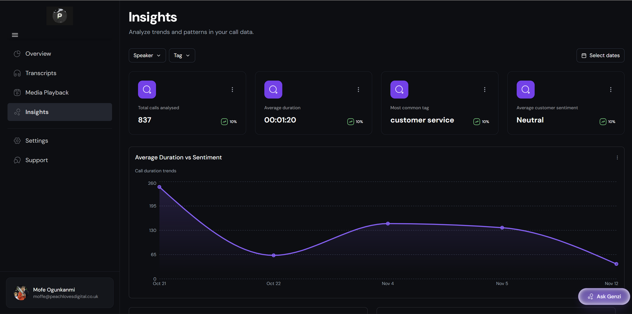
Task: Click the hamburger menu icon
Action: click(15, 35)
